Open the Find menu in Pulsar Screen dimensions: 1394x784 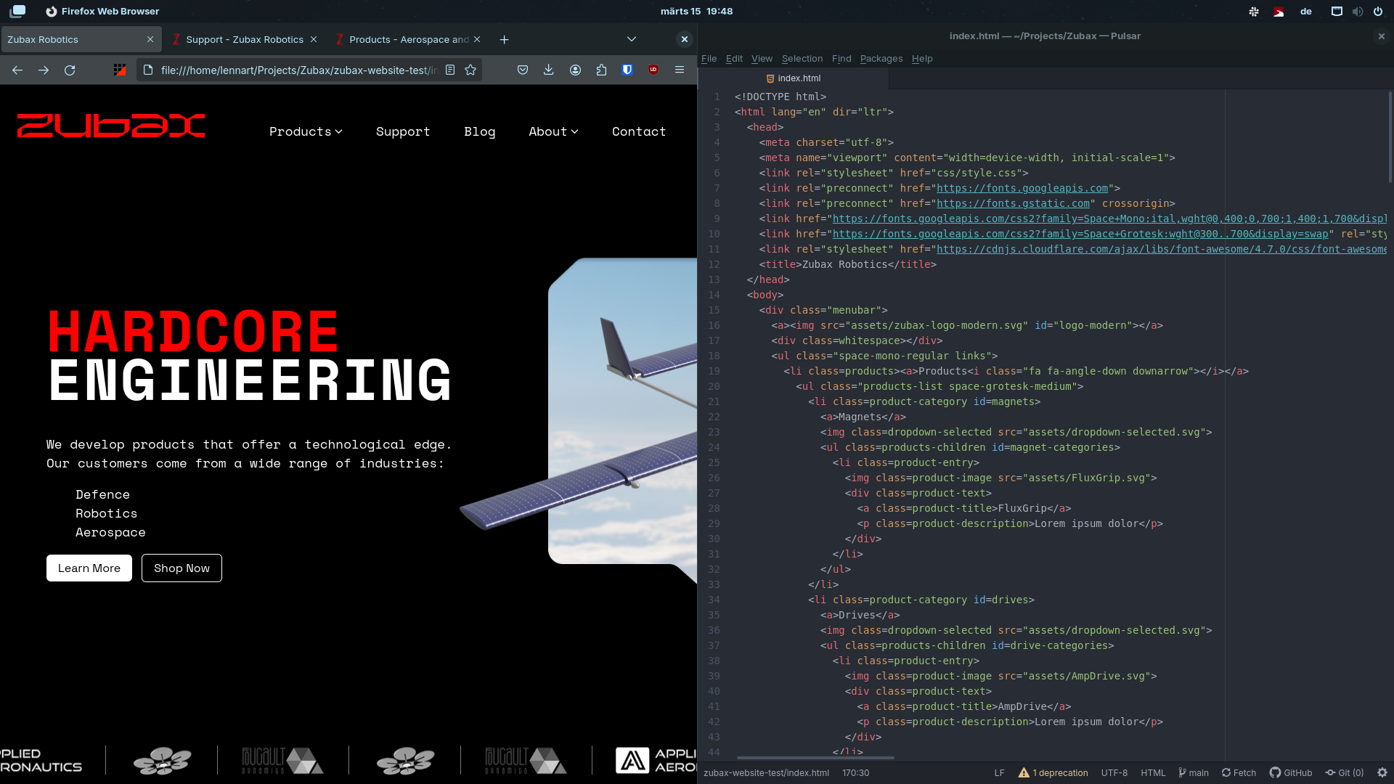841,59
